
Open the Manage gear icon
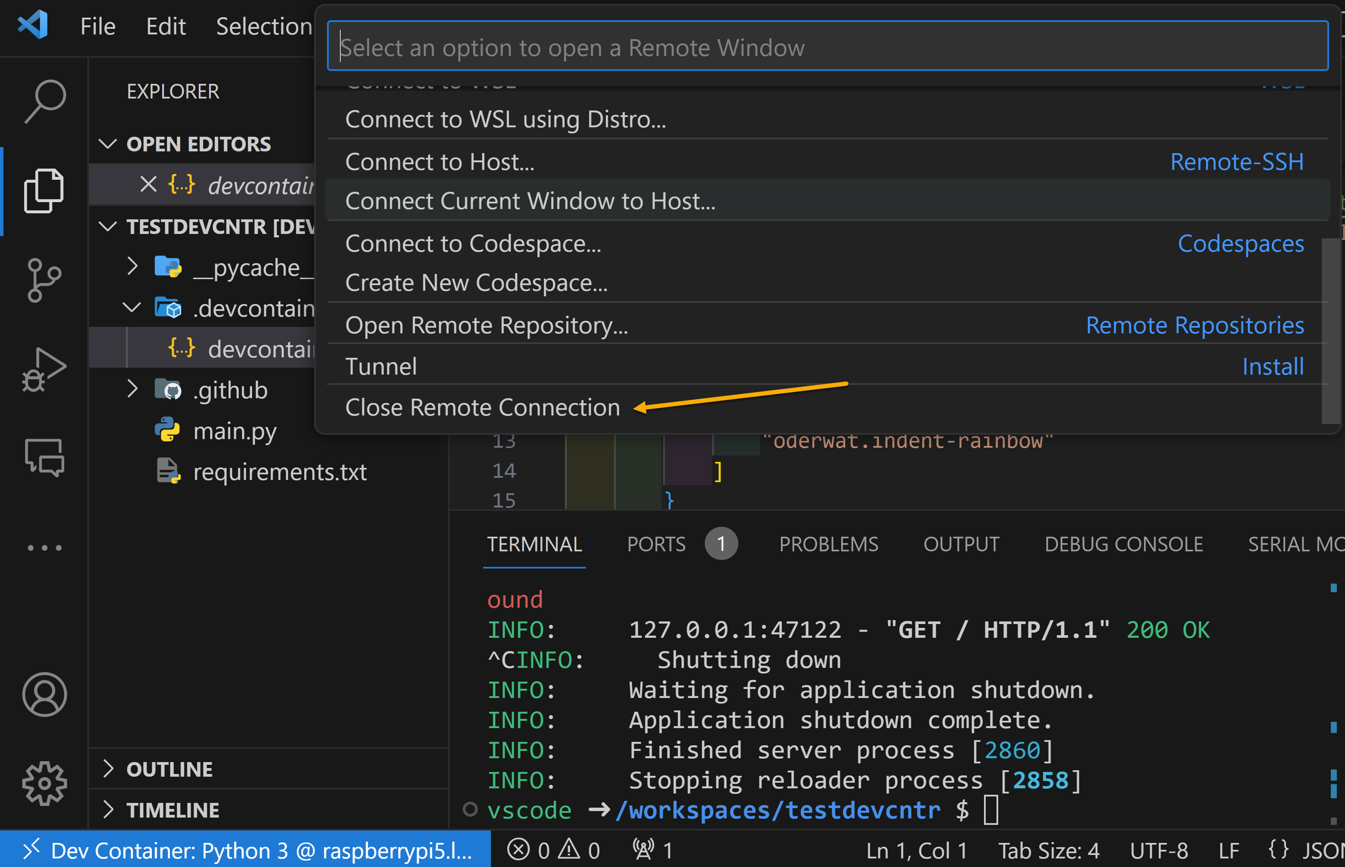click(44, 783)
